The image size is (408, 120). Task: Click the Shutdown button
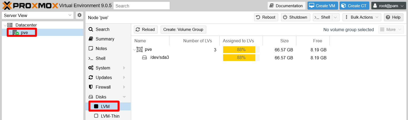pyautogui.click(x=295, y=17)
